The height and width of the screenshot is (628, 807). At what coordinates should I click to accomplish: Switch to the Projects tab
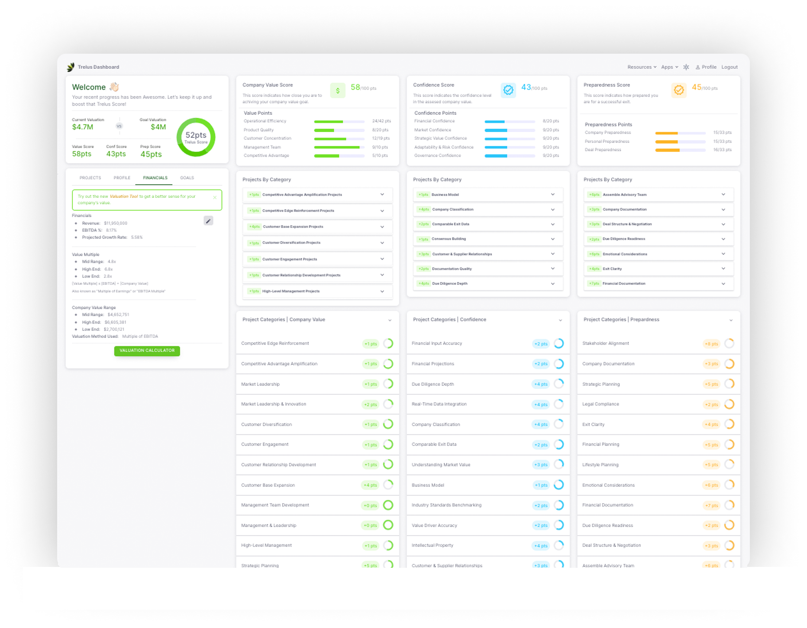click(x=90, y=178)
